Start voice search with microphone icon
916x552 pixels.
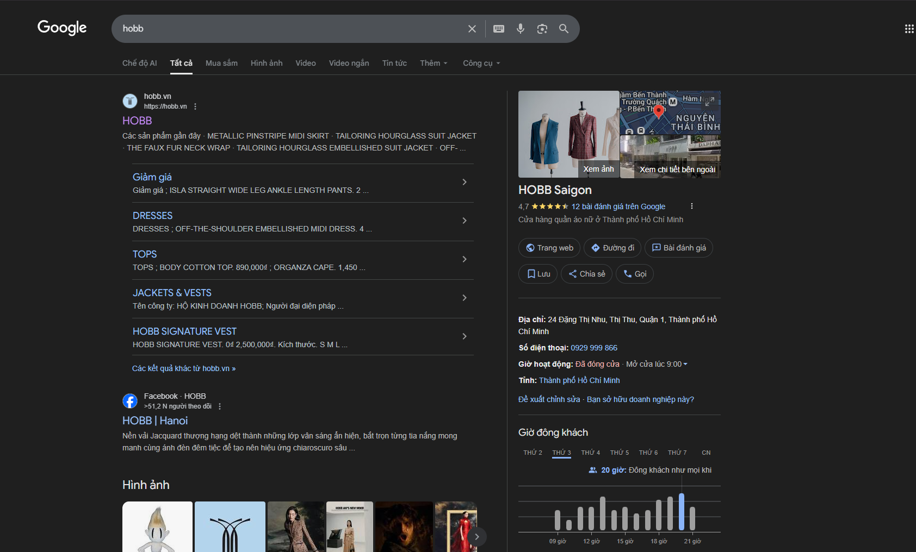click(520, 29)
